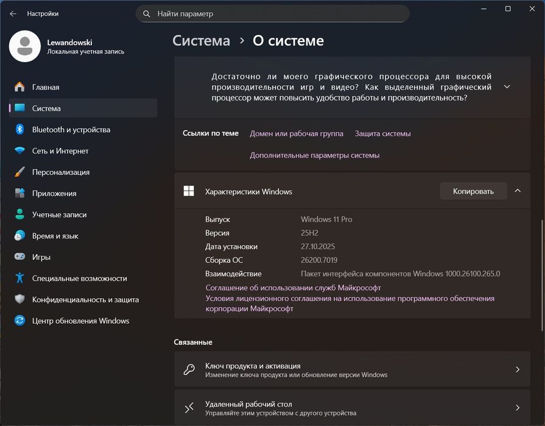The image size is (545, 426).
Task: Open Удаленный рабочий стол chevron
Action: coord(518,408)
